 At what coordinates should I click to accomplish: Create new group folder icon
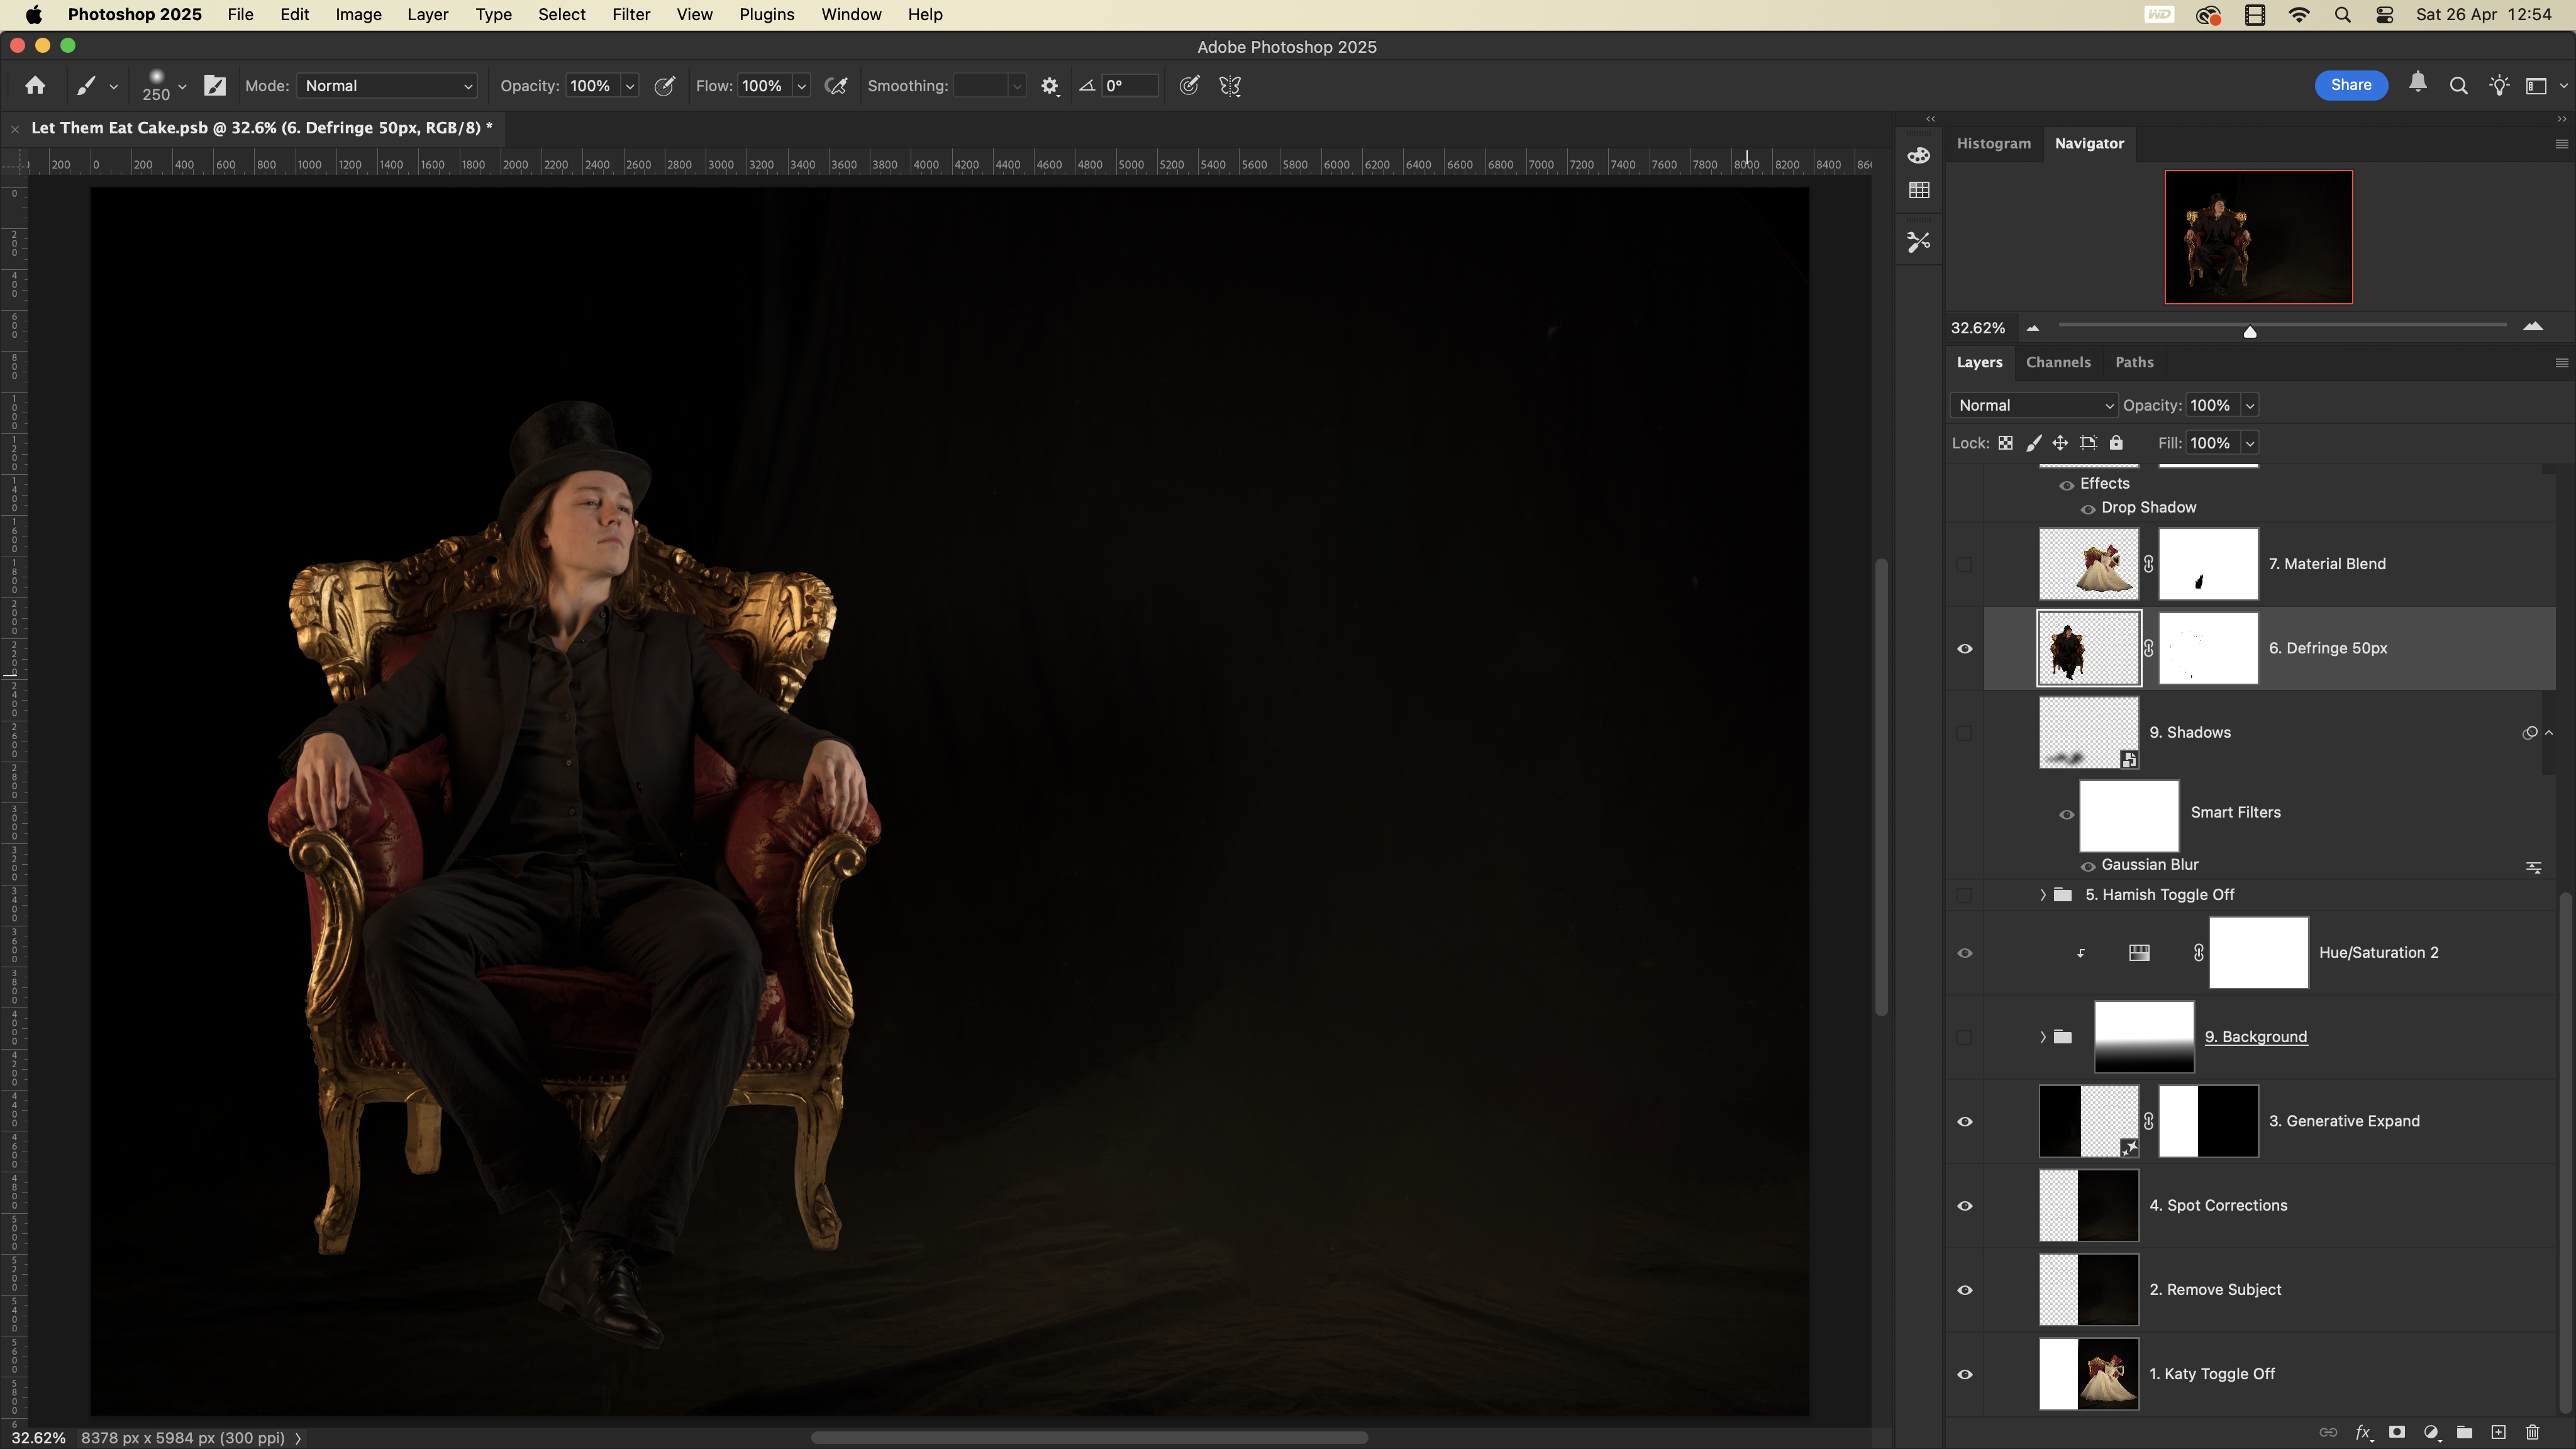click(2464, 1432)
